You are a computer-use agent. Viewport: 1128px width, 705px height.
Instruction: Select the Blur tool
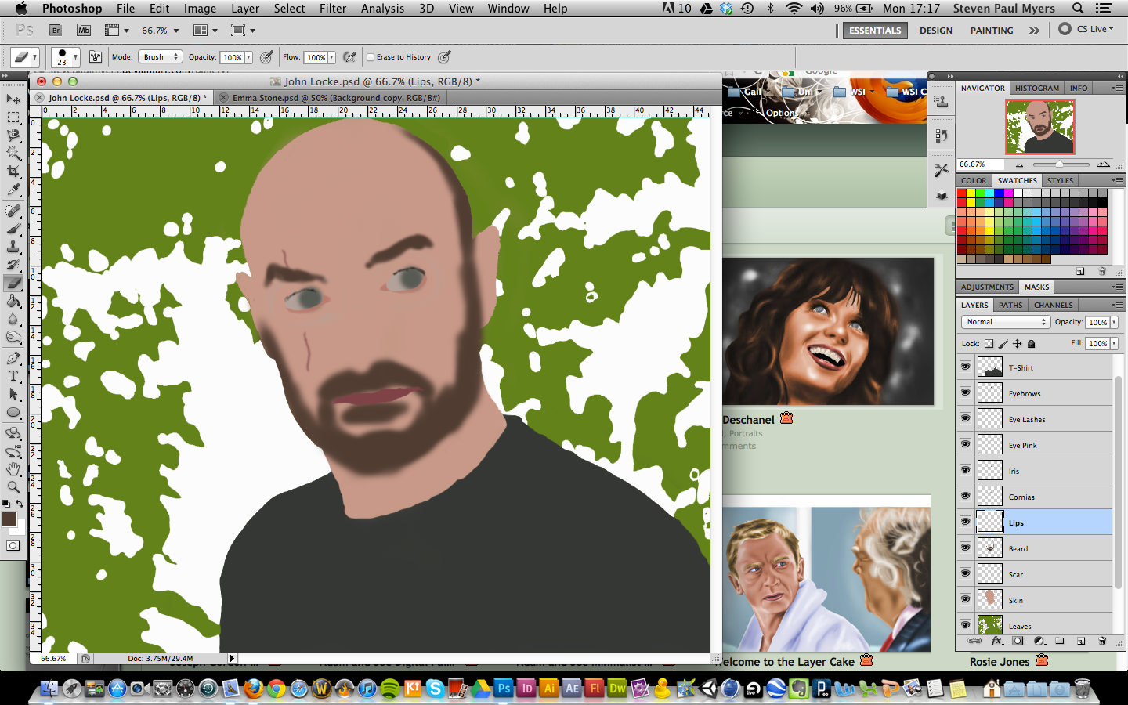coord(13,320)
